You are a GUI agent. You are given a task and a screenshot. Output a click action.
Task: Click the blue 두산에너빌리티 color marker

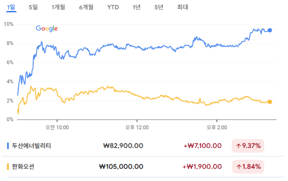coord(8,146)
